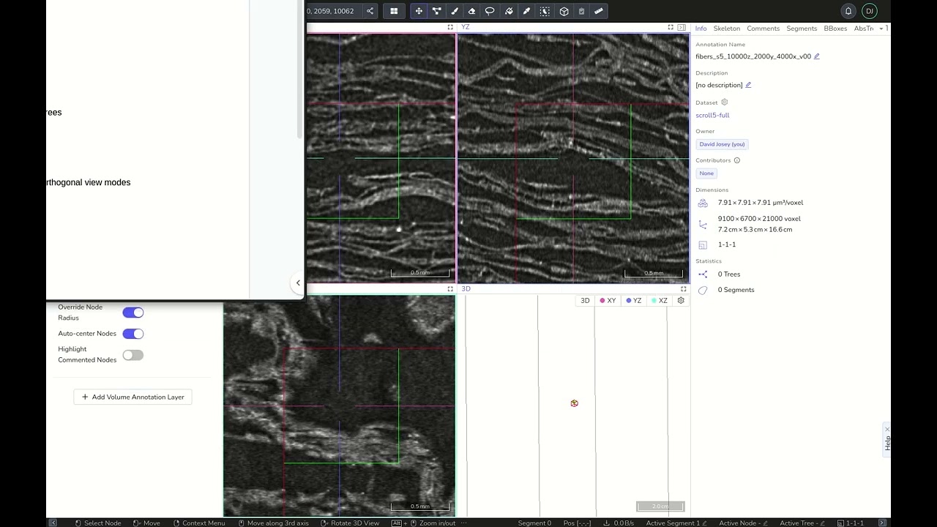
Task: Collapse the overlay panel chevron
Action: (x=298, y=283)
